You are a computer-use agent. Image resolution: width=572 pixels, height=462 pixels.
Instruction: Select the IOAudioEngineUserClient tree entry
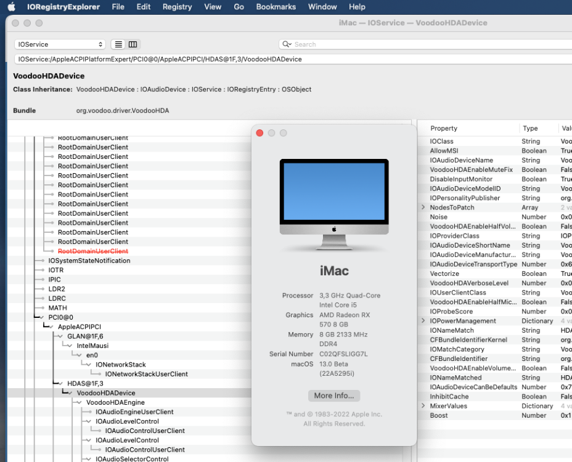[134, 412]
